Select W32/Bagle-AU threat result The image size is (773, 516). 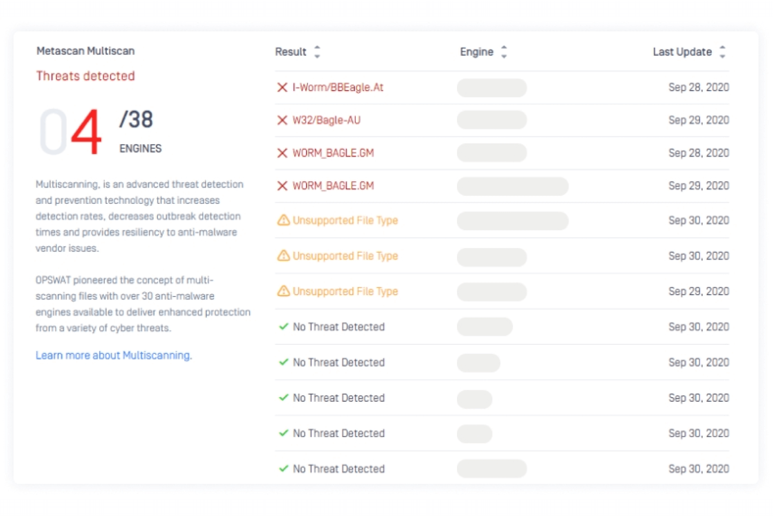click(327, 120)
